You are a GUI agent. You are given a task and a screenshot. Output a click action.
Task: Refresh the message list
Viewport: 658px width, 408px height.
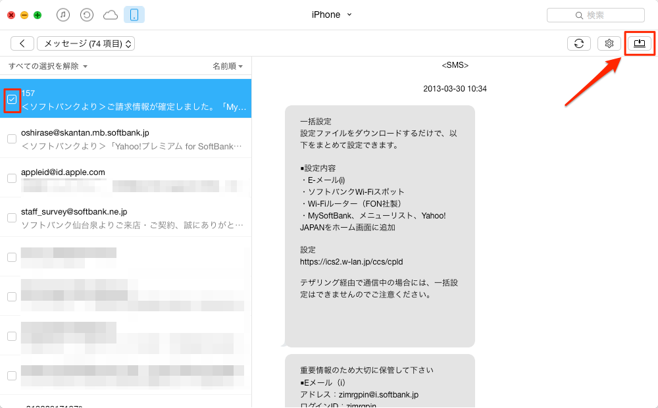coord(579,43)
